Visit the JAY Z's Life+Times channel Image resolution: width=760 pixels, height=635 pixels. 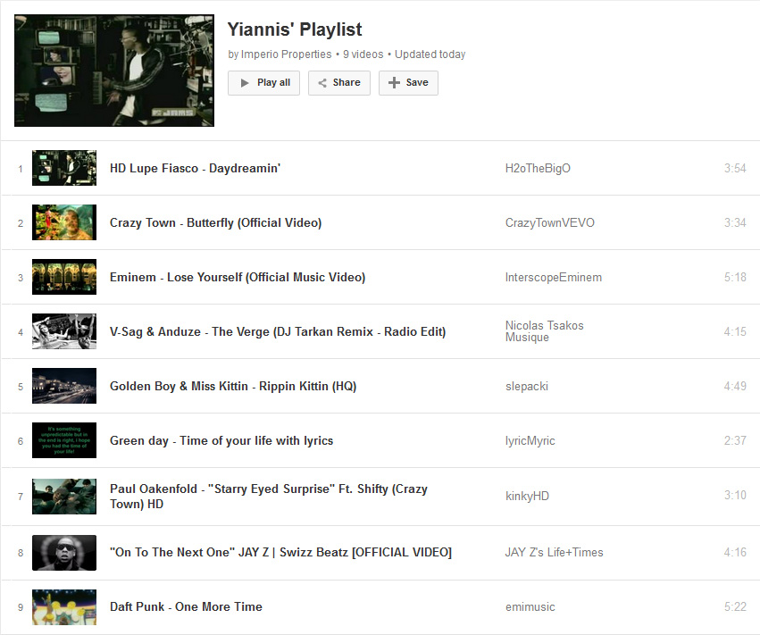coord(555,553)
